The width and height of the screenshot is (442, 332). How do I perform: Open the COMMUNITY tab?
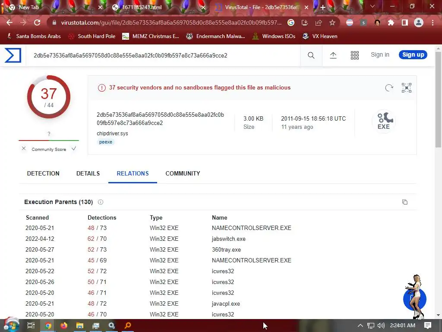pyautogui.click(x=183, y=173)
